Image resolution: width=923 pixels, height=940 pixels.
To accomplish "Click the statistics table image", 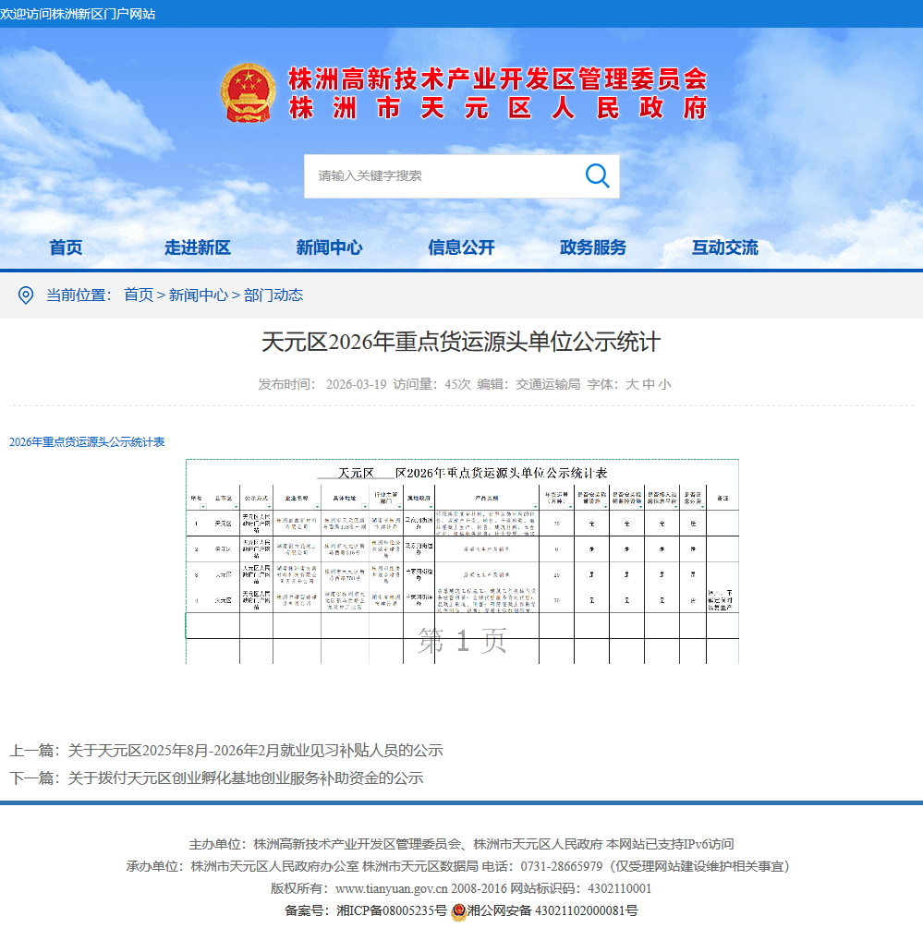I will [462, 560].
